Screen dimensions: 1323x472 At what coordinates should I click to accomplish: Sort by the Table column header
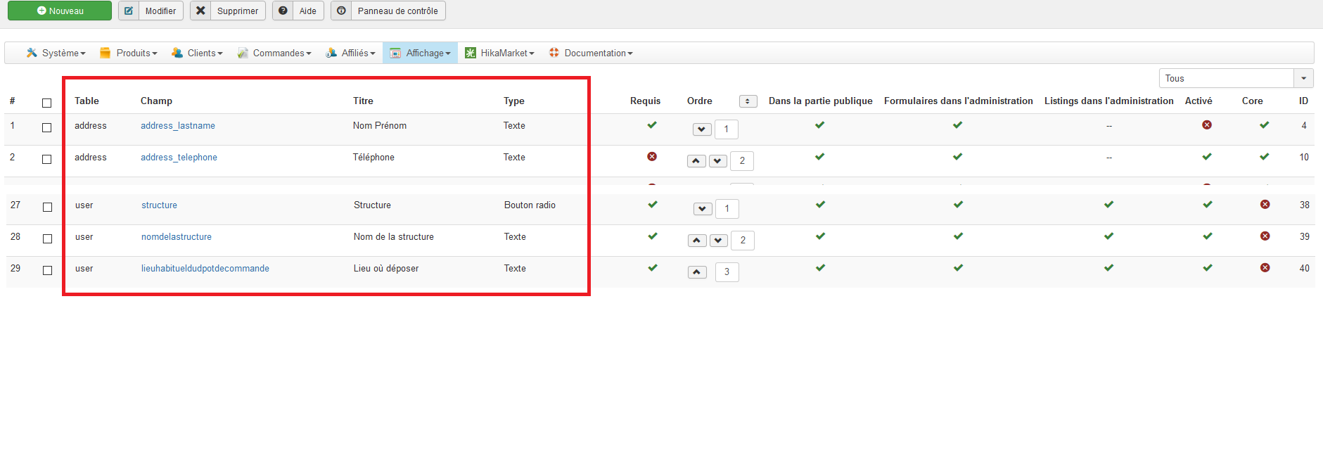(87, 101)
